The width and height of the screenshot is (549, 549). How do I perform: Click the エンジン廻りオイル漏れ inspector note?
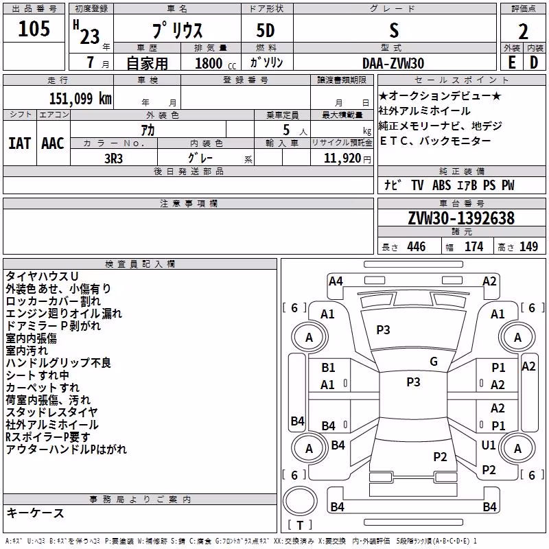point(64,314)
